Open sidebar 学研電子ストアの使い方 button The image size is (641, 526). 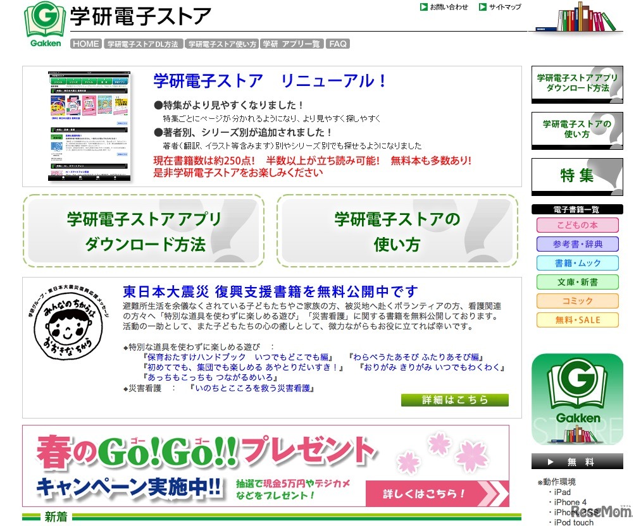point(577,131)
